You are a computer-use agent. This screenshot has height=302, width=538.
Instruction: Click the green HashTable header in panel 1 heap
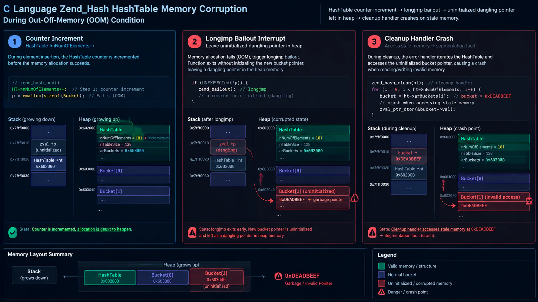pos(133,130)
